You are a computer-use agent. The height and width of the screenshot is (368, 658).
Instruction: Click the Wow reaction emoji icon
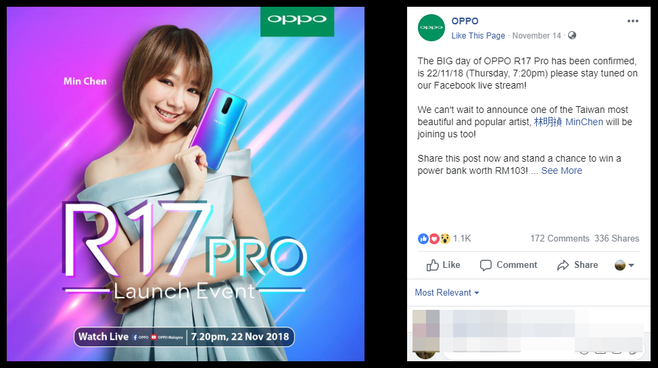pyautogui.click(x=445, y=239)
